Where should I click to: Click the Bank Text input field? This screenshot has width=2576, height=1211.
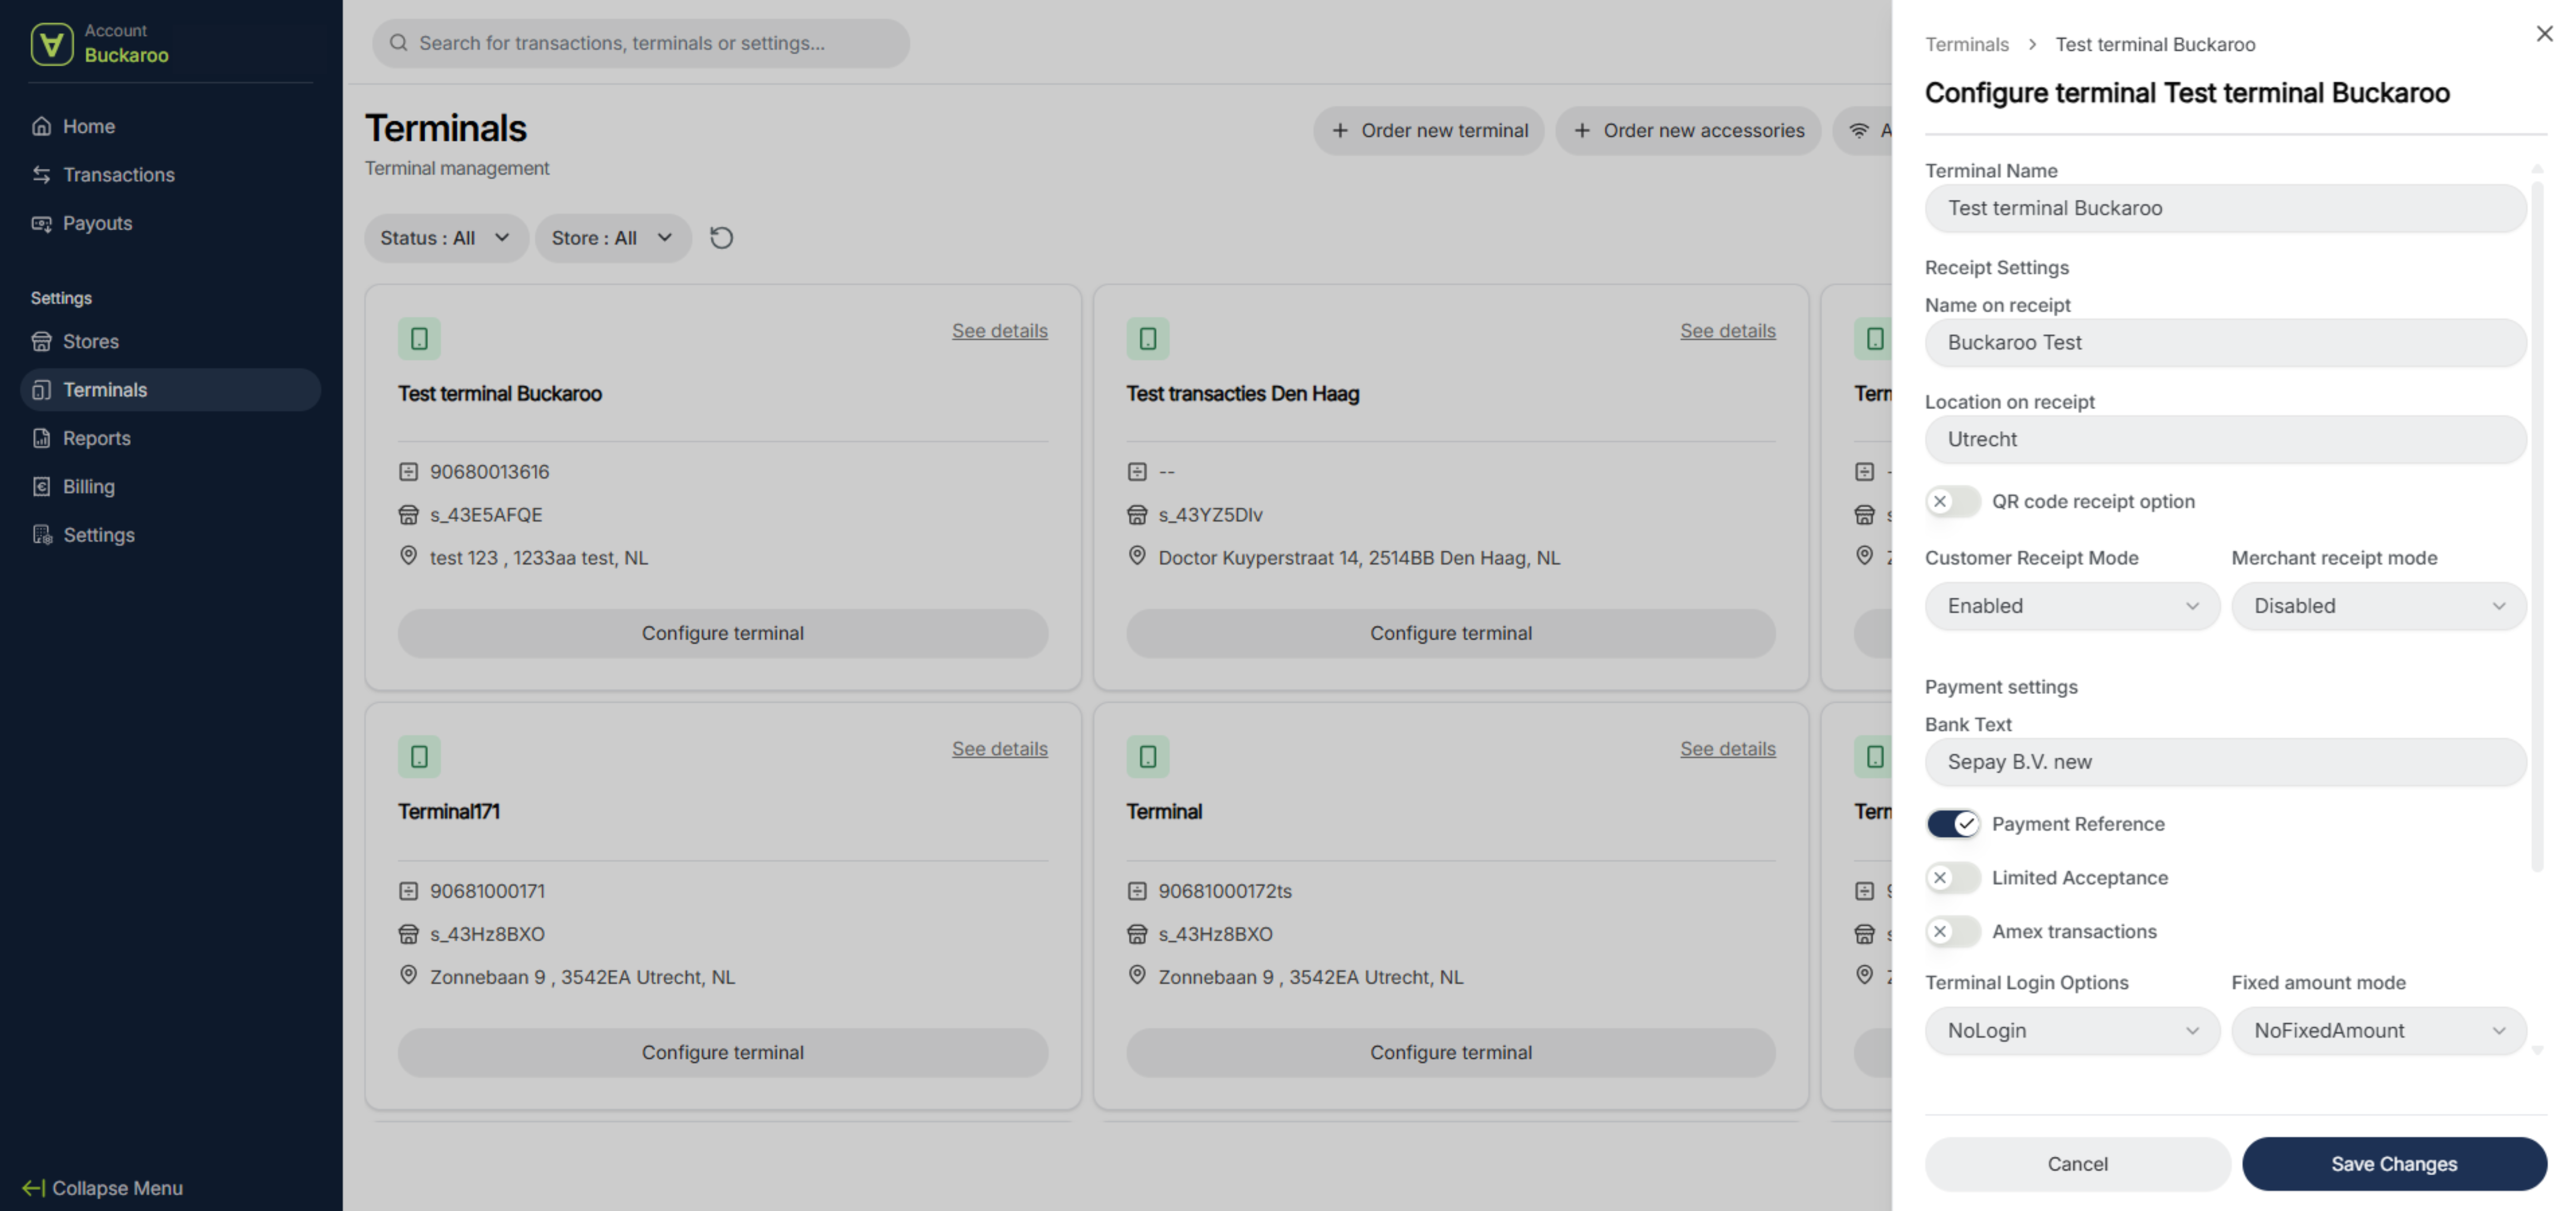tap(2225, 762)
